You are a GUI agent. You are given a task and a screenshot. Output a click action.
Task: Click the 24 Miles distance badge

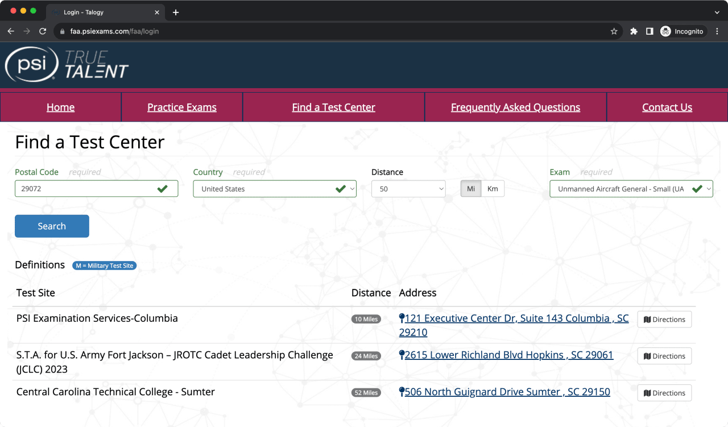click(366, 356)
